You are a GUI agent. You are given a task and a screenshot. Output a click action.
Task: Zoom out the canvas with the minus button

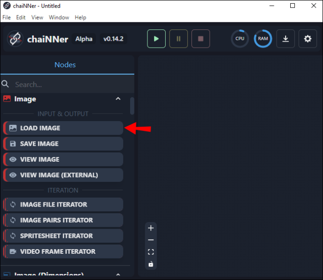(x=151, y=240)
